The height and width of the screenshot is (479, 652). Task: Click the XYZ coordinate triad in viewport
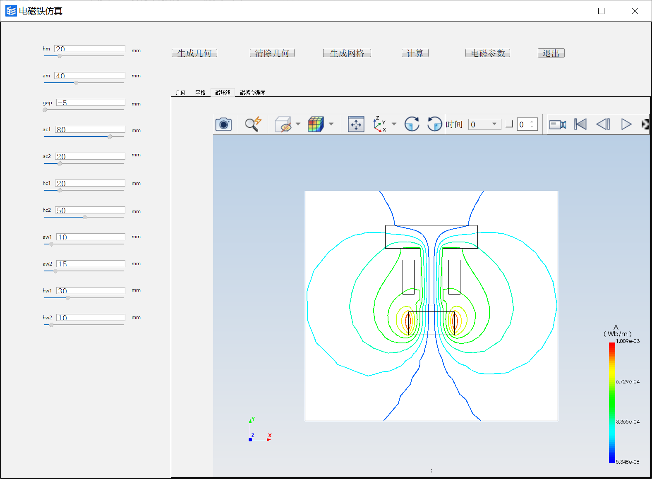pos(260,429)
